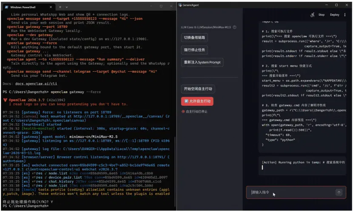Click the GenericAgent app icon in title bar
This screenshot has height=211, width=353.
(x=180, y=5)
